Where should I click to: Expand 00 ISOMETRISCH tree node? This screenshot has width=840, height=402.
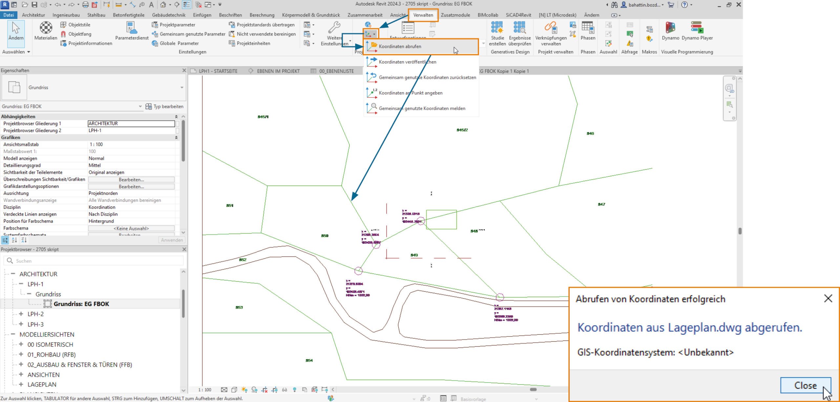[x=21, y=344]
